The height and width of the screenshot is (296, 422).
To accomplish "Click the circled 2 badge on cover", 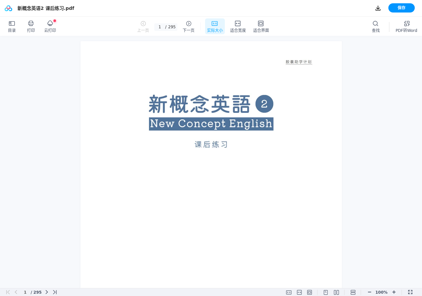I will (264, 104).
